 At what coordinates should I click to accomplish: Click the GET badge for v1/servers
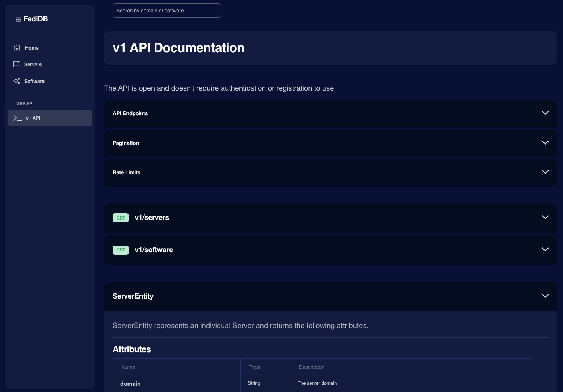121,218
